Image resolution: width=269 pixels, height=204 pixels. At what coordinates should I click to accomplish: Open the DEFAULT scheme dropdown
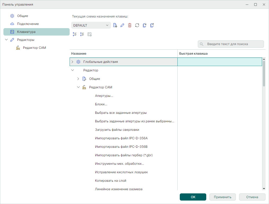[91, 25]
